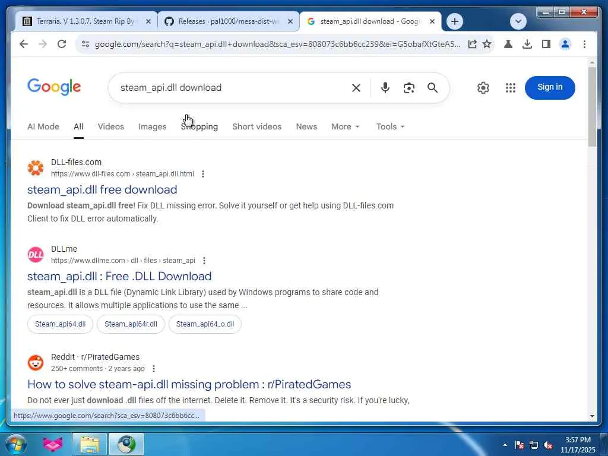The height and width of the screenshot is (456, 608).
Task: Open the network tray icon
Action: point(534,445)
